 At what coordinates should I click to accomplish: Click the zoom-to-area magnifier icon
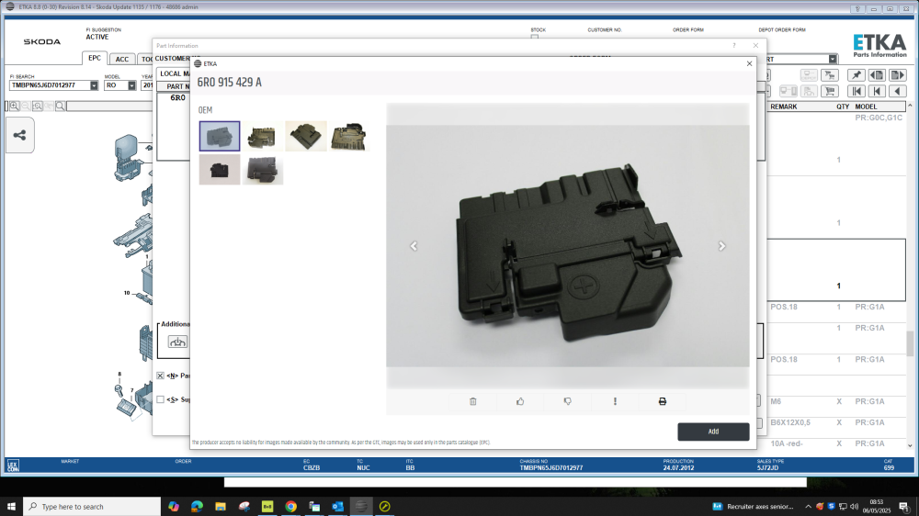coord(38,106)
